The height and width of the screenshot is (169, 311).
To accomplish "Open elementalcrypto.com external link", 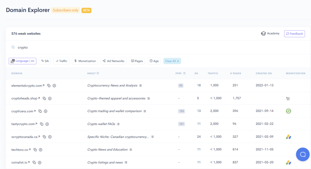I will tap(43, 85).
